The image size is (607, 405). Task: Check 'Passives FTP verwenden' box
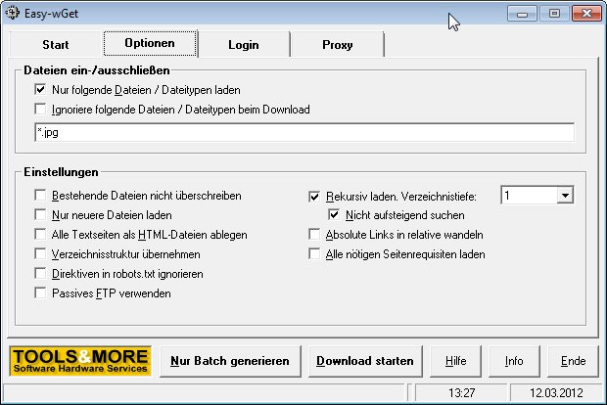[x=40, y=292]
